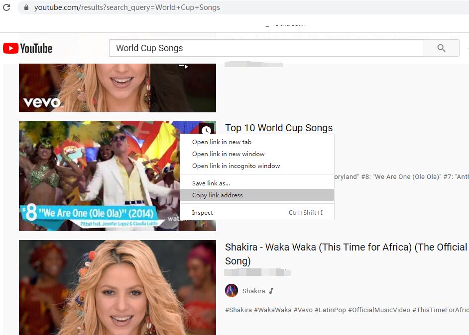
Task: Open the Shakira channel avatar
Action: pyautogui.click(x=231, y=290)
